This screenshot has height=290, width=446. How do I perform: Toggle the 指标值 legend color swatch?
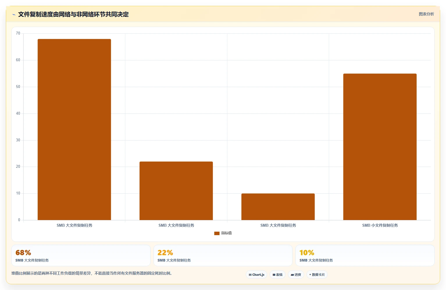tap(217, 233)
